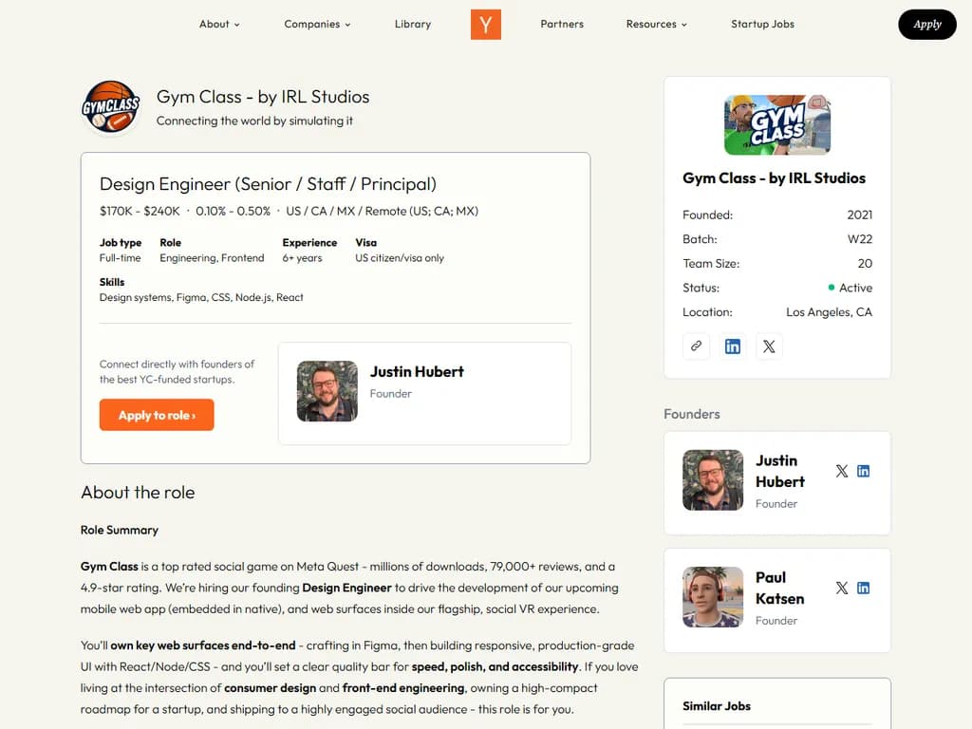Click the Gym Class company name link in sidebar
The width and height of the screenshot is (972, 729).
point(775,178)
